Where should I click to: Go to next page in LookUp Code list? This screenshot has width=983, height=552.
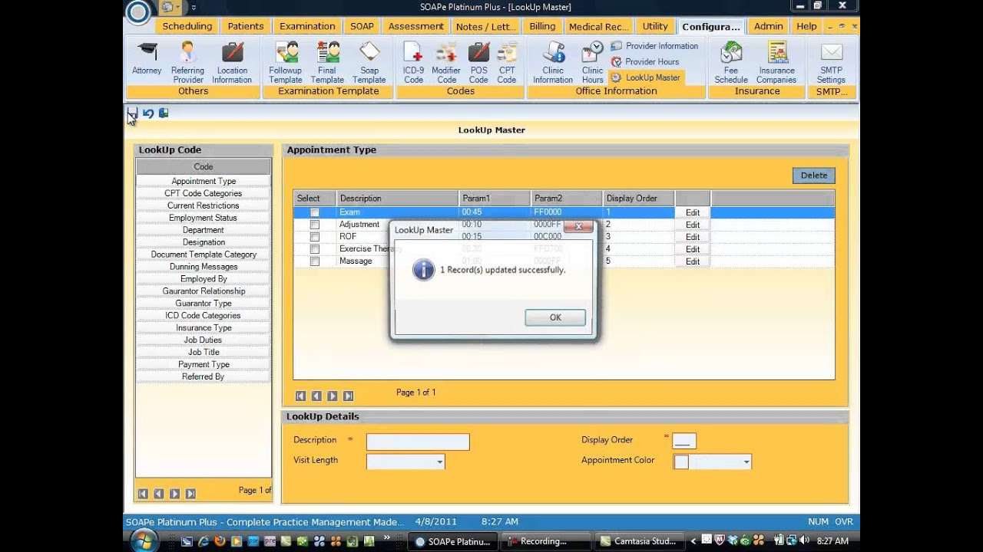click(x=174, y=494)
